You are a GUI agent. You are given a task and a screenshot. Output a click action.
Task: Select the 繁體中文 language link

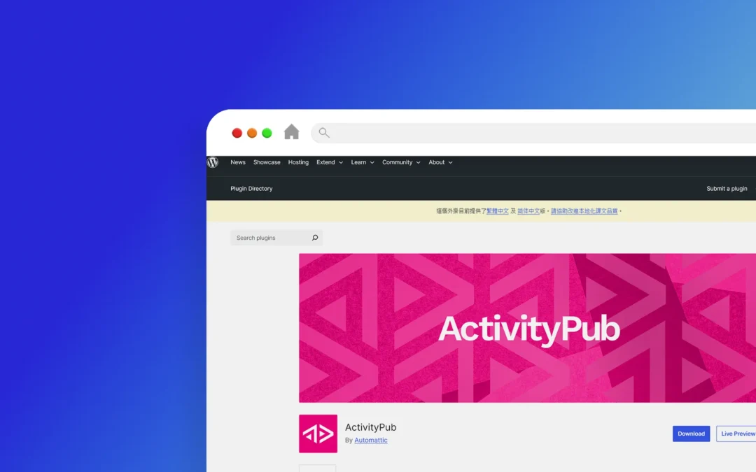coord(497,211)
